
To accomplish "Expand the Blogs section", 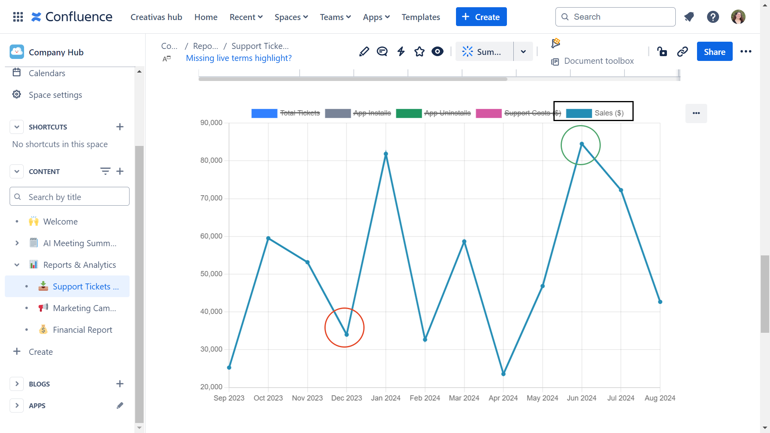I will (x=17, y=384).
